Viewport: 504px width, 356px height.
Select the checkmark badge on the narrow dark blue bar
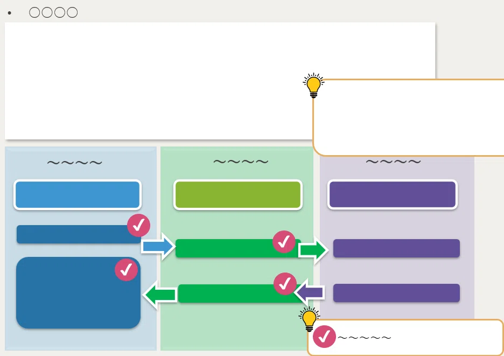(138, 226)
